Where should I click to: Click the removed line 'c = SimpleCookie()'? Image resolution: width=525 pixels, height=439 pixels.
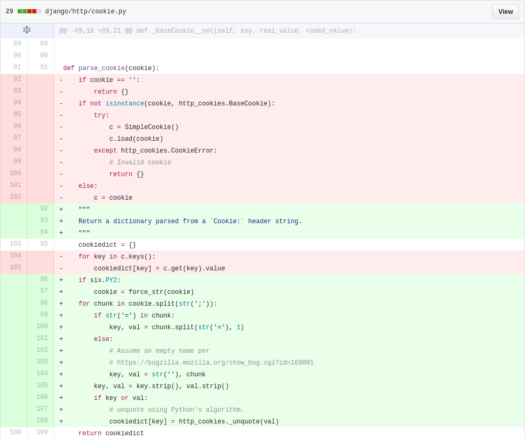tap(144, 127)
